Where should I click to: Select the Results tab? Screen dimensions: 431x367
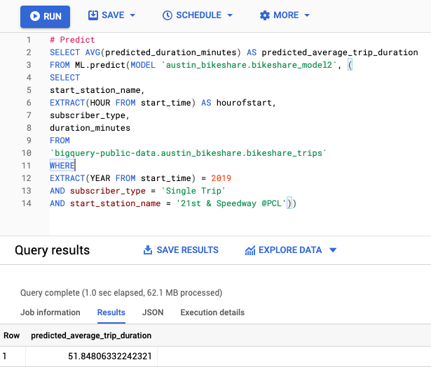pyautogui.click(x=111, y=312)
